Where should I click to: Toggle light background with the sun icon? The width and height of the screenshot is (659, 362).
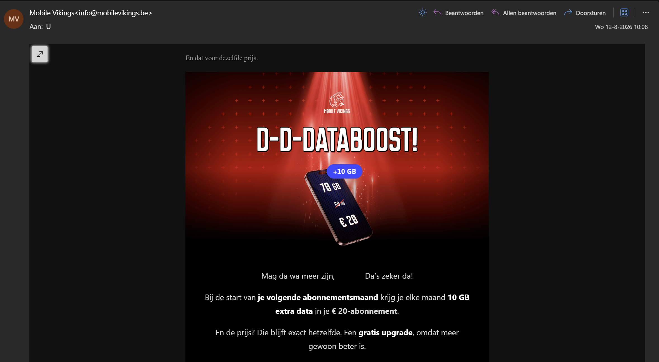(422, 13)
